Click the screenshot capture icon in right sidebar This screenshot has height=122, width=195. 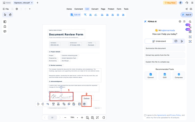tap(190, 37)
